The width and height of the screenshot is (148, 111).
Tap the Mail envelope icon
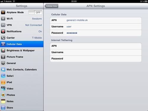point(3,70)
